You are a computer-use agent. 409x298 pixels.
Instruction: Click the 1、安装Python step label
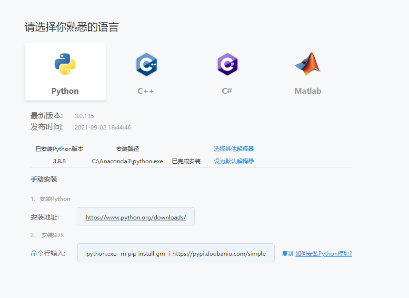pos(50,199)
